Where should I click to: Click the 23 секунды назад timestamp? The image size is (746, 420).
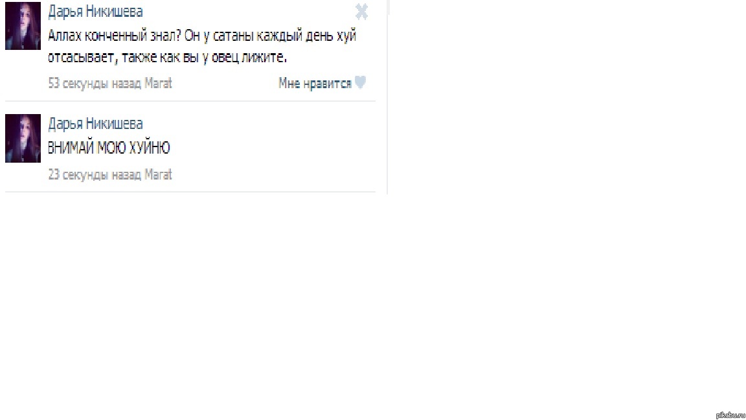94,175
